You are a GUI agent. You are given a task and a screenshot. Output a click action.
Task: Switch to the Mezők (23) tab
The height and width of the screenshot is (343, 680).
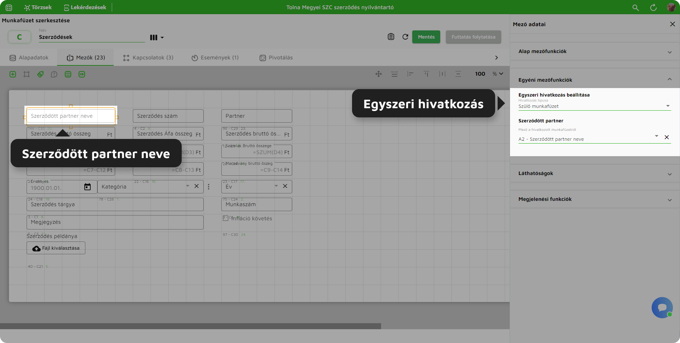(86, 58)
